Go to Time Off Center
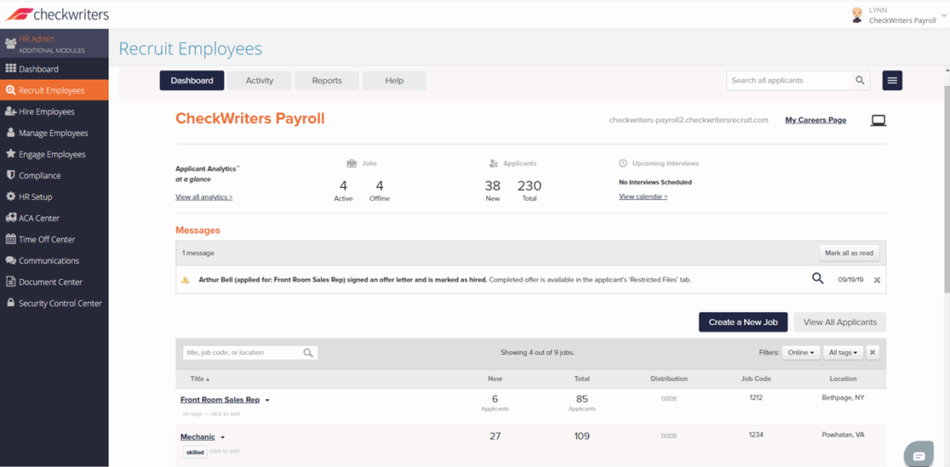Screen dimensions: 950x467 [46, 239]
